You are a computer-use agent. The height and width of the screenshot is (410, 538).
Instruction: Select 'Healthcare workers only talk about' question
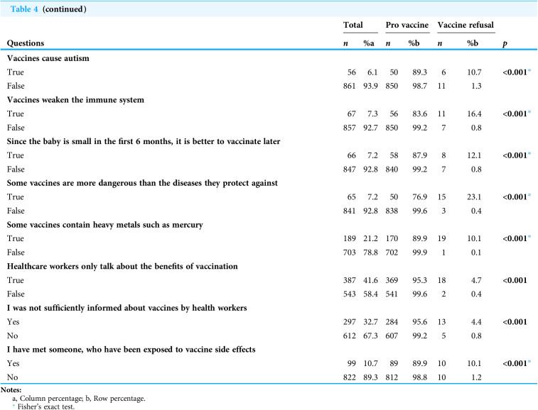click(122, 267)
